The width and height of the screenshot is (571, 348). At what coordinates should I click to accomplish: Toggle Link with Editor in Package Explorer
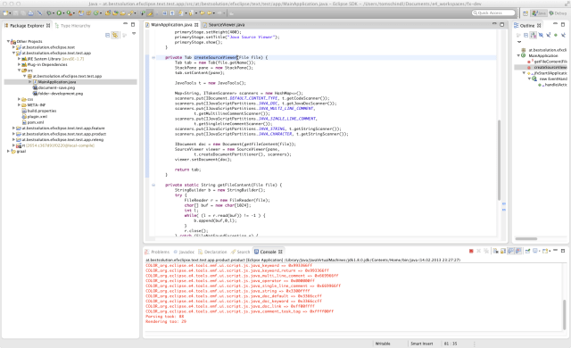pyautogui.click(x=115, y=35)
